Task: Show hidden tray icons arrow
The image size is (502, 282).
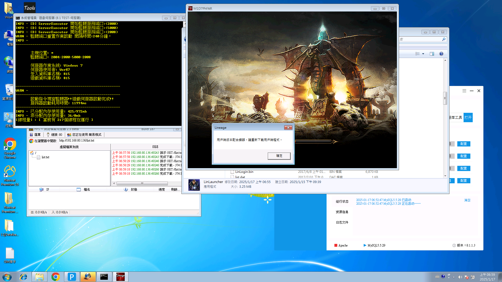Action: pos(454,277)
